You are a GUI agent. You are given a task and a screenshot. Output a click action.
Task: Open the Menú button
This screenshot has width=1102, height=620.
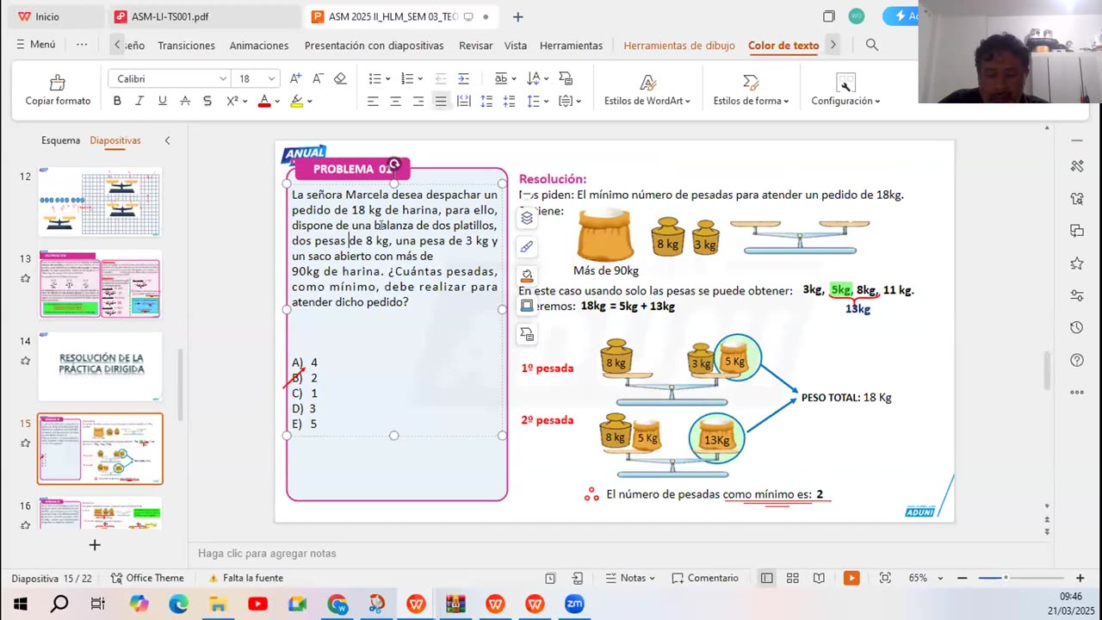tap(35, 45)
